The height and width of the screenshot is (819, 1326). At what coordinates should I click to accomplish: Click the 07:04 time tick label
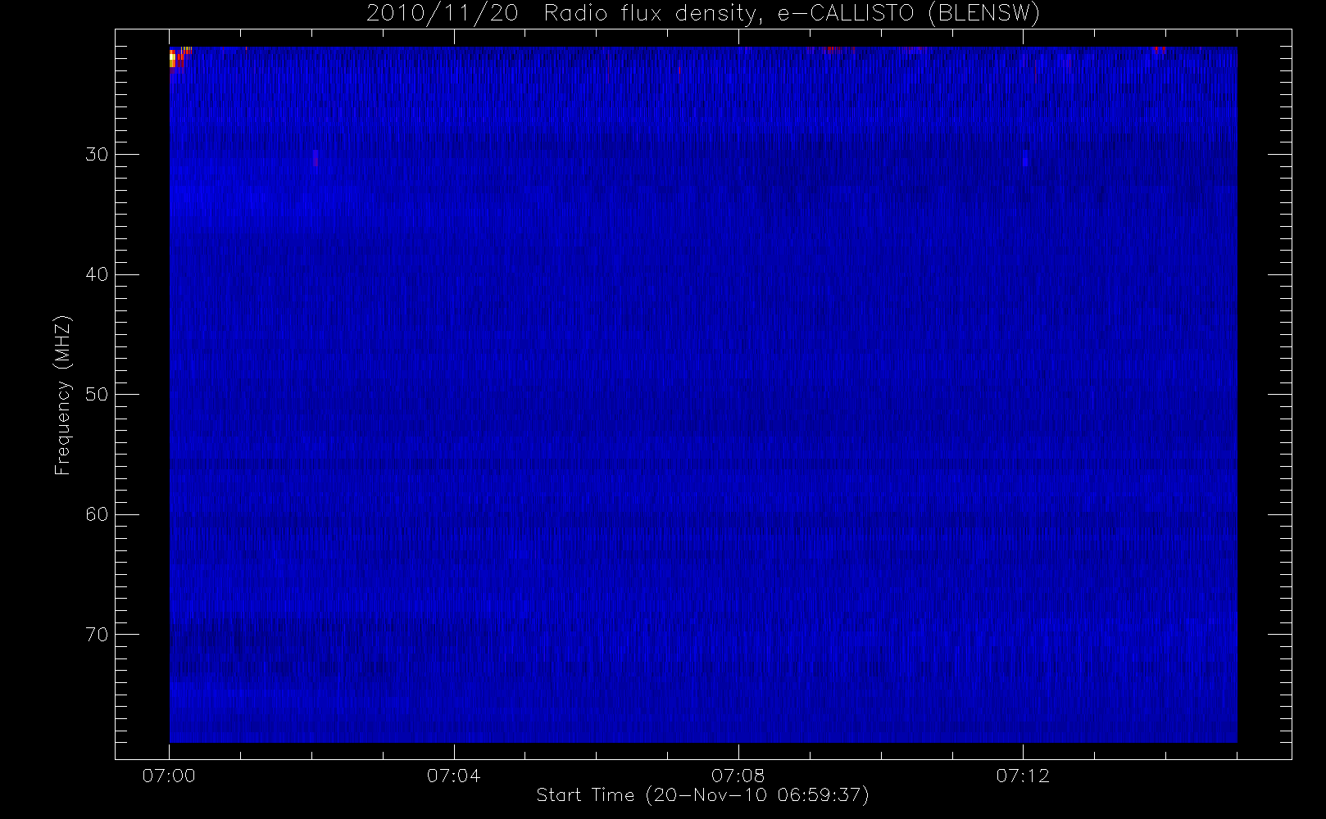pyautogui.click(x=453, y=776)
